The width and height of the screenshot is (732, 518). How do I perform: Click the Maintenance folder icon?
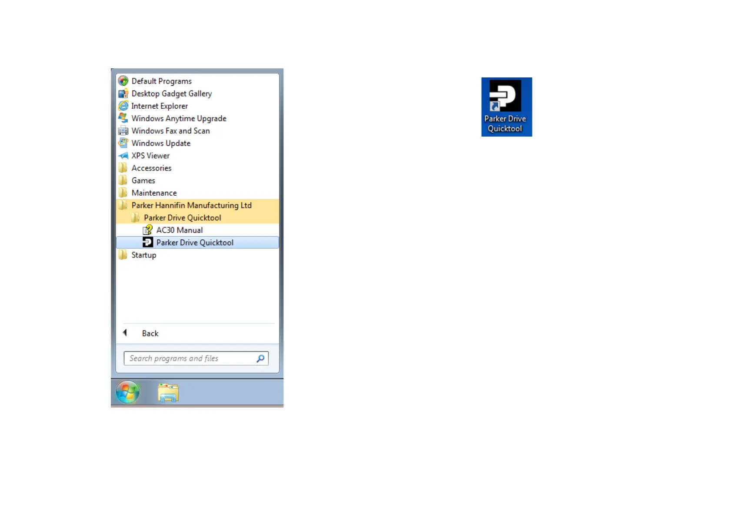tap(123, 193)
